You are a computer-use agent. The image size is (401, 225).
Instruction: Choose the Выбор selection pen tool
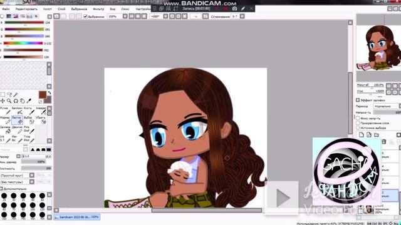[29, 120]
